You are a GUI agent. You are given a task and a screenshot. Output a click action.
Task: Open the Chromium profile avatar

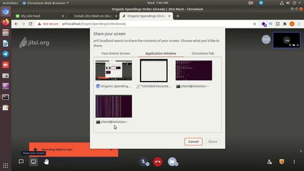pos(292,24)
